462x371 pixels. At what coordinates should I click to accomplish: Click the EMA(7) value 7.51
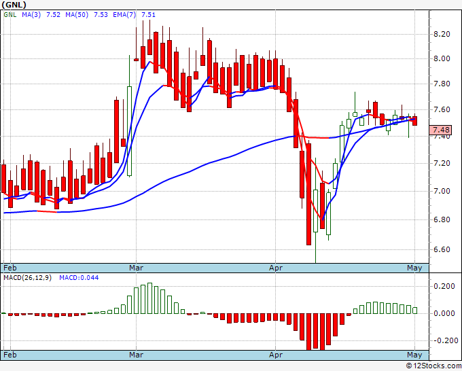pyautogui.click(x=149, y=15)
